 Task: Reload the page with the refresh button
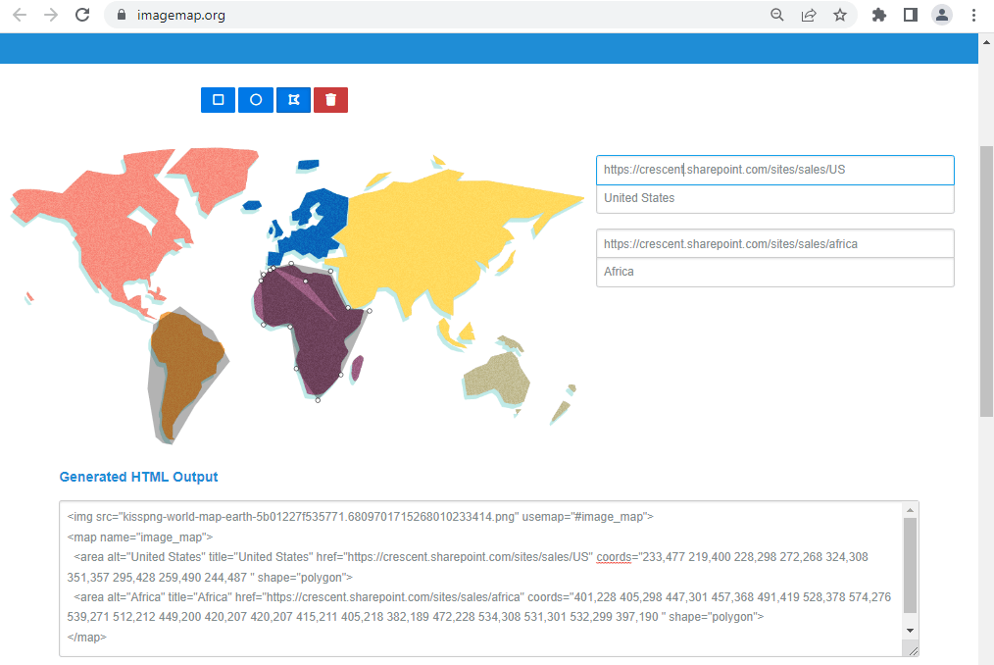coord(81,15)
